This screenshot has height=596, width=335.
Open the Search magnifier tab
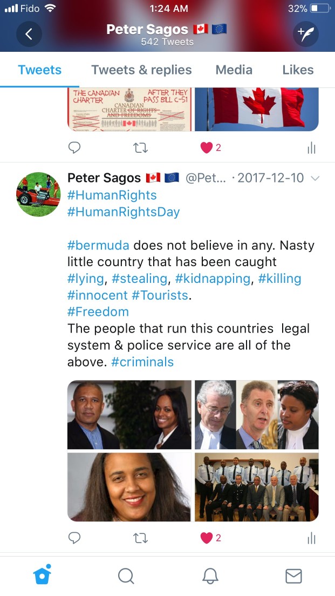point(126,576)
